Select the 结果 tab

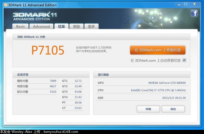(x=61, y=26)
